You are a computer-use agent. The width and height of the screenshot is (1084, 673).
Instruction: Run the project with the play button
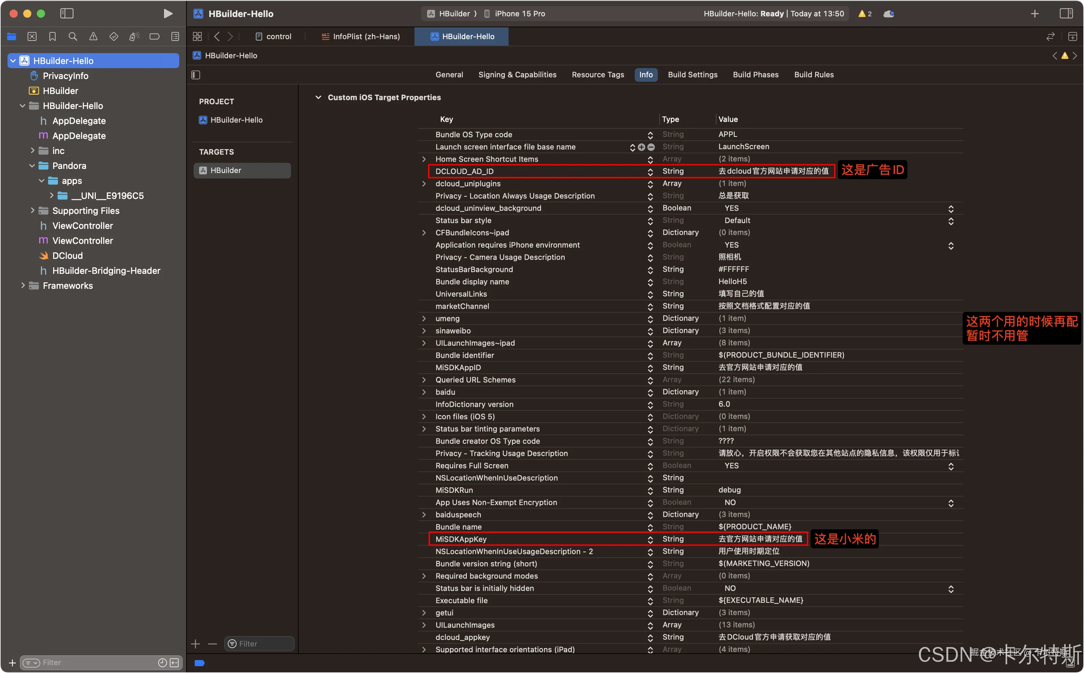point(167,14)
